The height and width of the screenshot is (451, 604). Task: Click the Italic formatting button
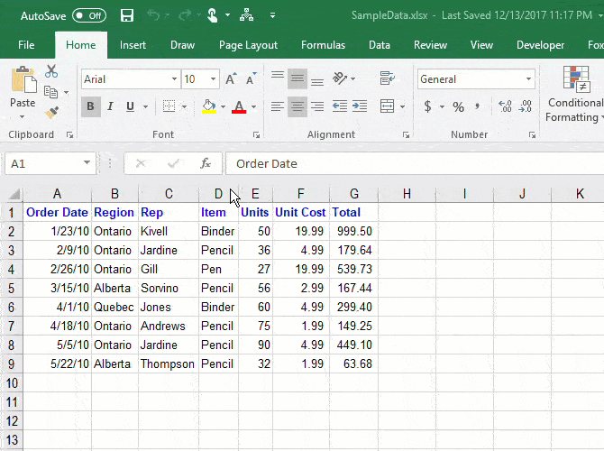coord(111,107)
